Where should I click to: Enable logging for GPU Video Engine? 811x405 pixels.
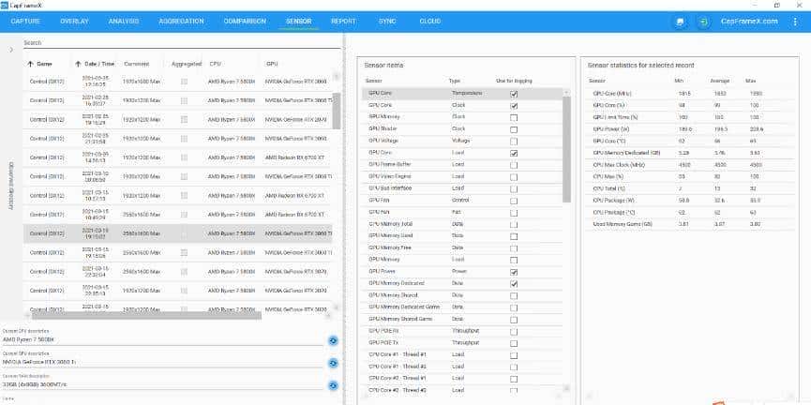(x=514, y=177)
